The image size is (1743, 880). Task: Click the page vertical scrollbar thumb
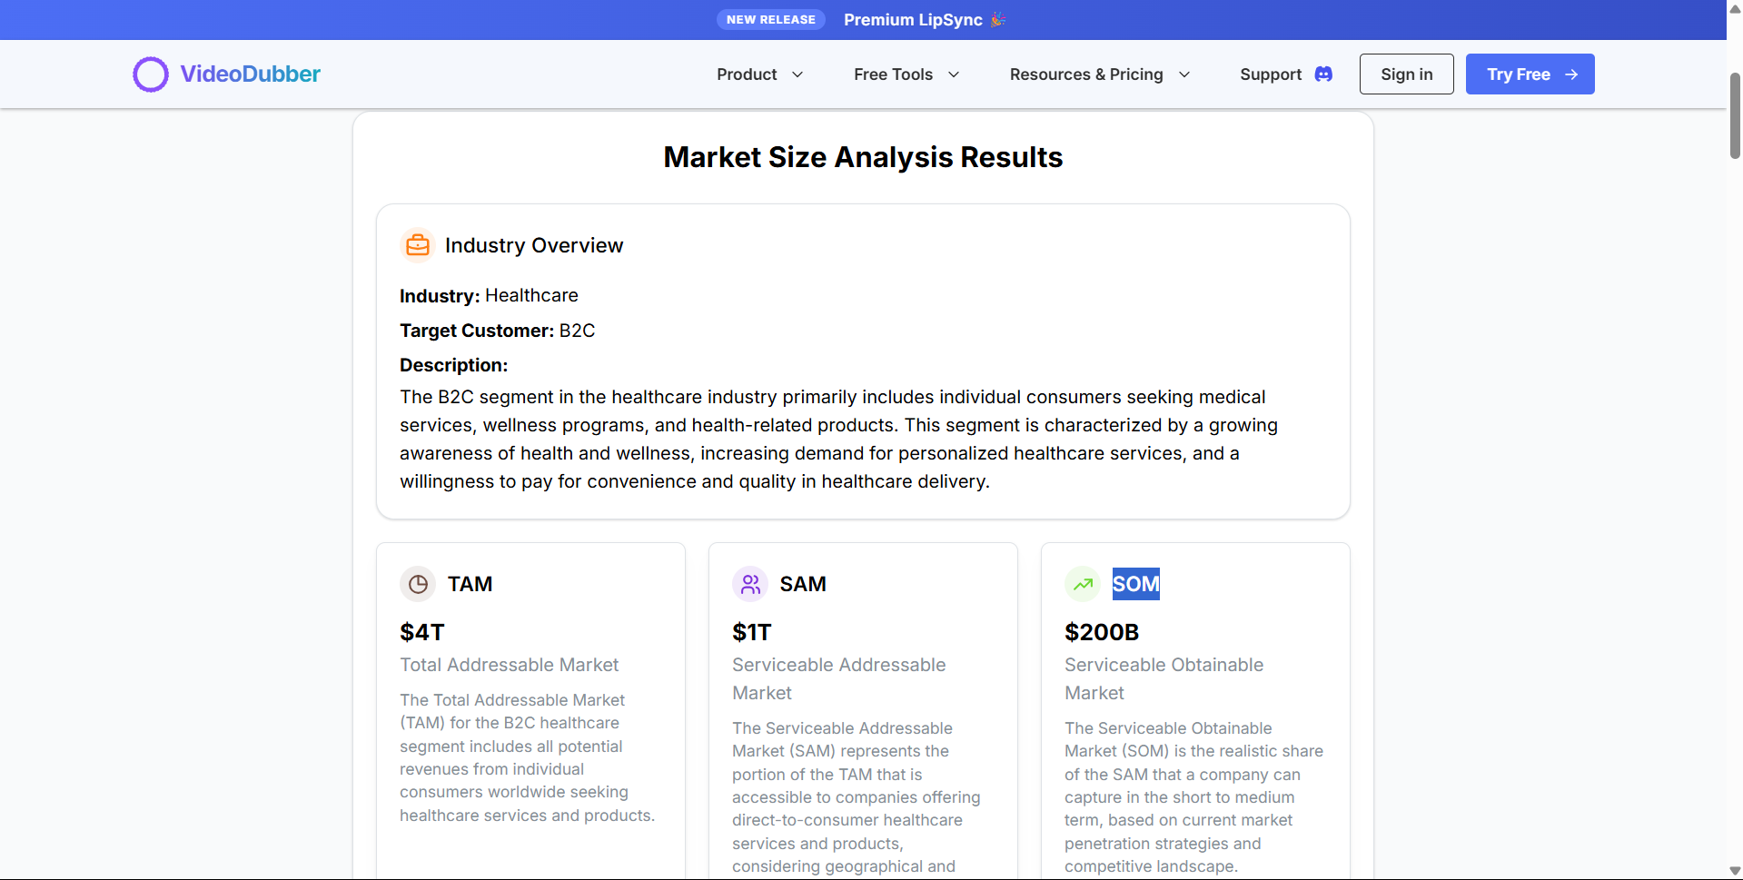[x=1735, y=116]
